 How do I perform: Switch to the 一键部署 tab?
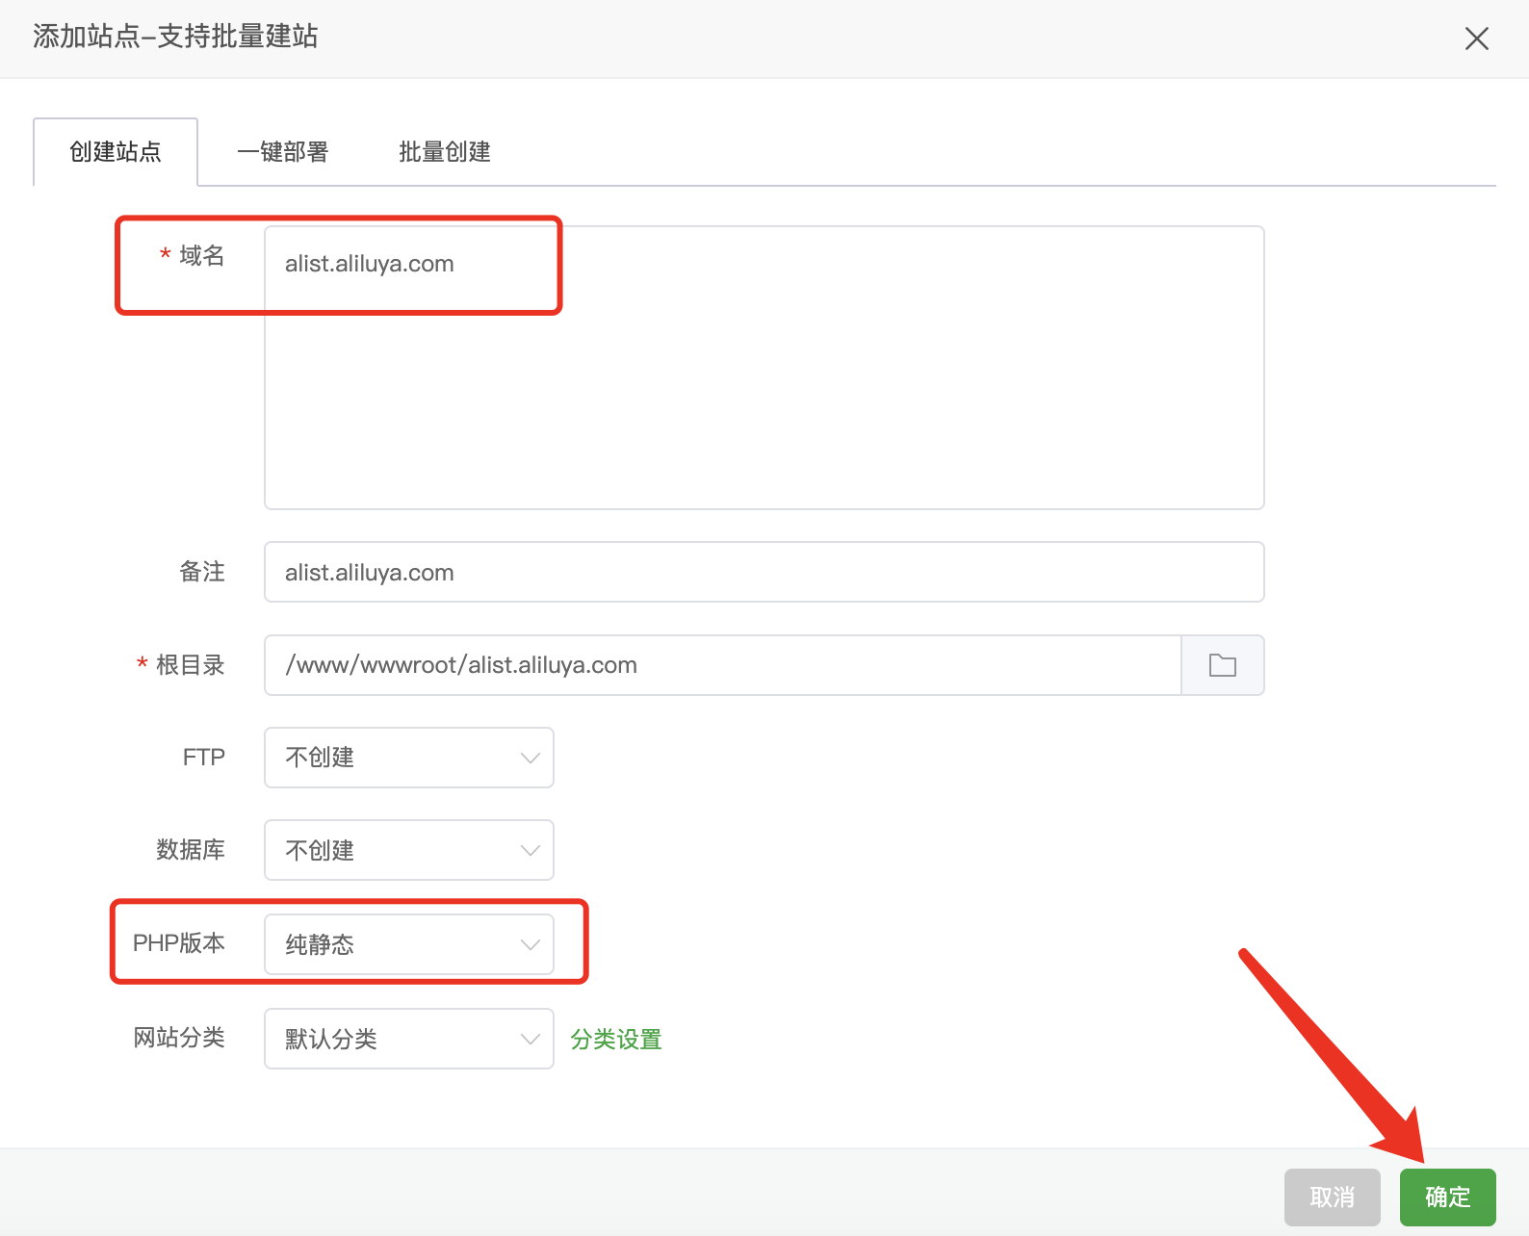pos(282,152)
